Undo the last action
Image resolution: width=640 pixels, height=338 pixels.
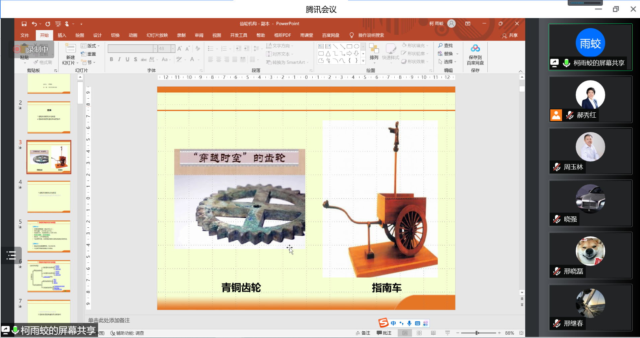point(34,24)
